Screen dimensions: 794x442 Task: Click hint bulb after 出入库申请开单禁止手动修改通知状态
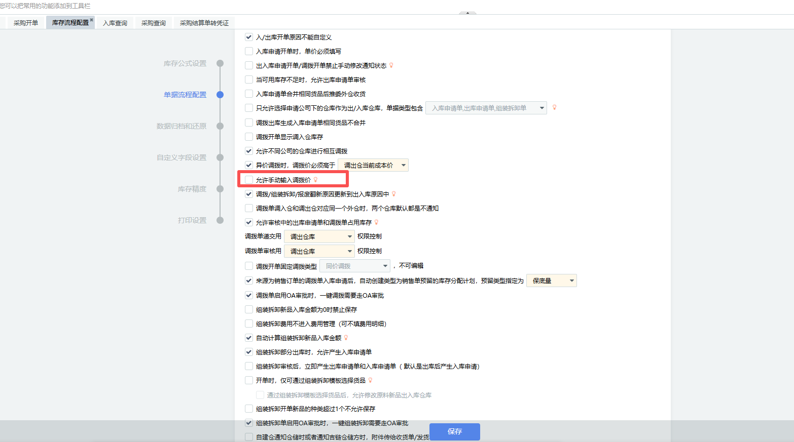(x=391, y=65)
